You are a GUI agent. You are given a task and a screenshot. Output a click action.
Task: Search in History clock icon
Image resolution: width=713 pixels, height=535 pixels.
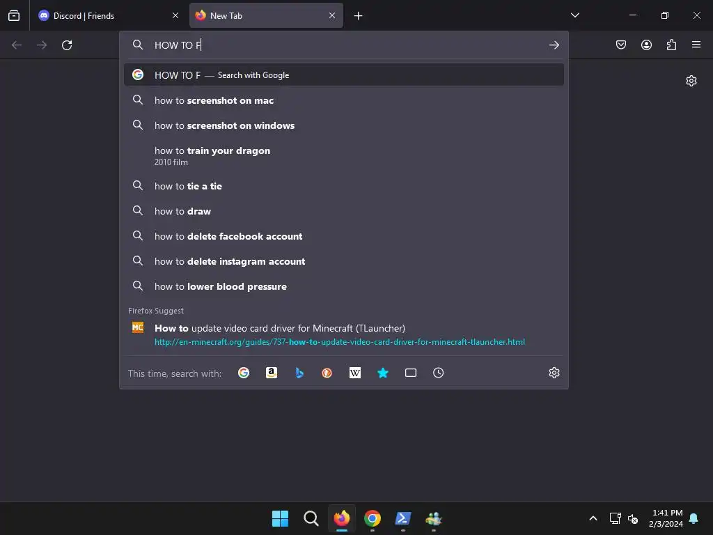(439, 373)
